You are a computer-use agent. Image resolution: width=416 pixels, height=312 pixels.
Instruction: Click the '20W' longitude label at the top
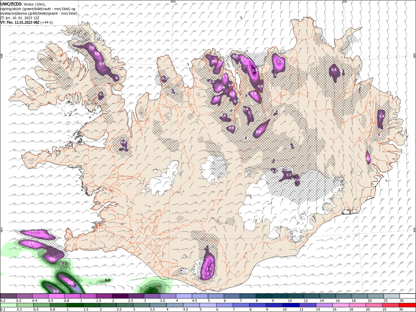point(173,2)
